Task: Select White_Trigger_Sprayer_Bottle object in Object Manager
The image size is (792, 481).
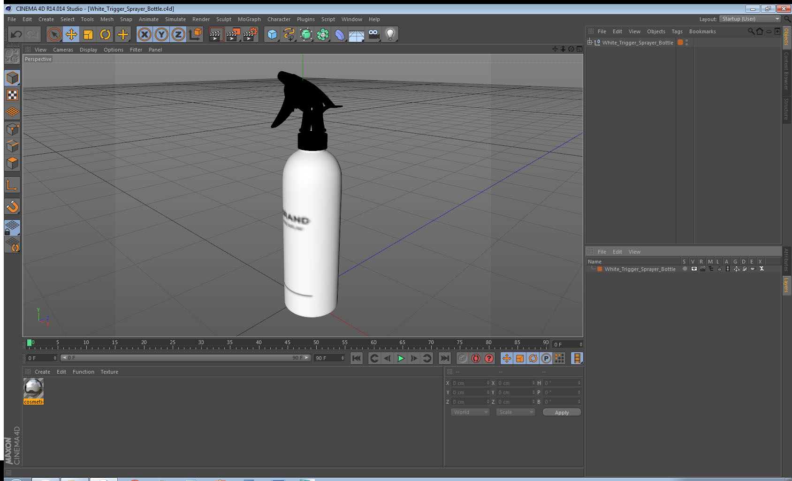Action: [x=638, y=43]
